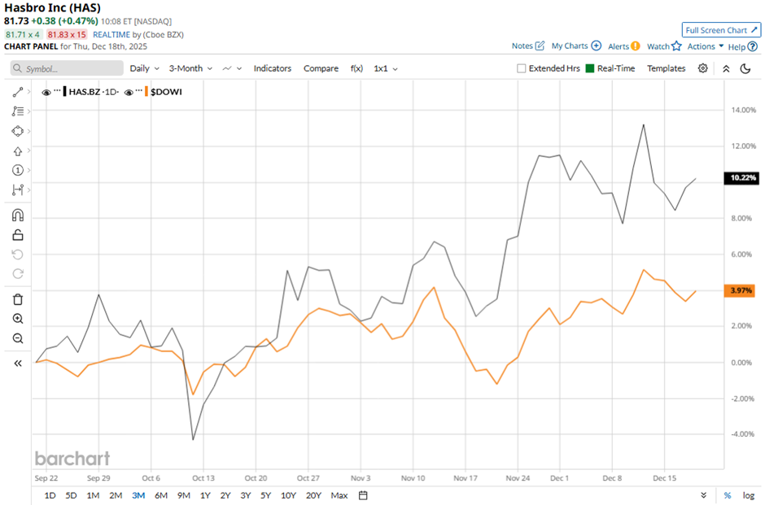Image resolution: width=765 pixels, height=505 pixels.
Task: Open HAS.BZ series options ellipsis
Action: pyautogui.click(x=58, y=90)
